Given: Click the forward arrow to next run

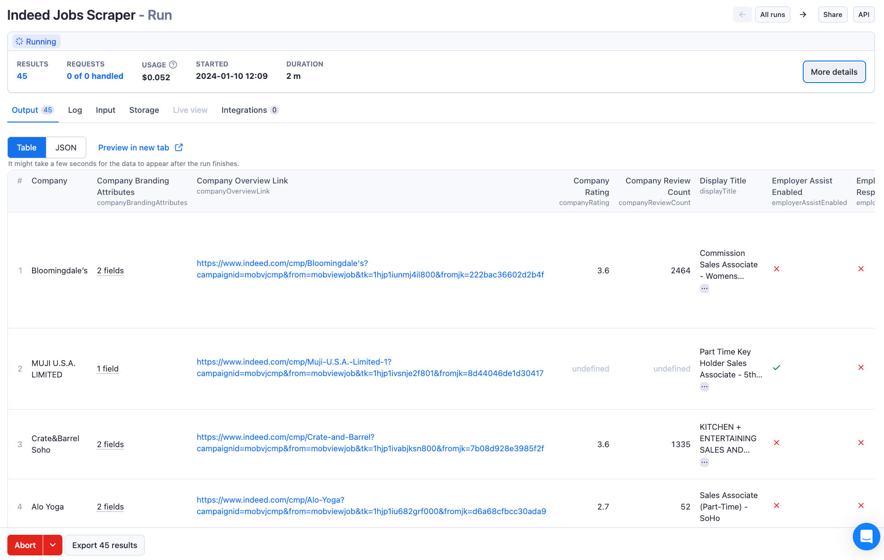Looking at the screenshot, I should point(803,14).
